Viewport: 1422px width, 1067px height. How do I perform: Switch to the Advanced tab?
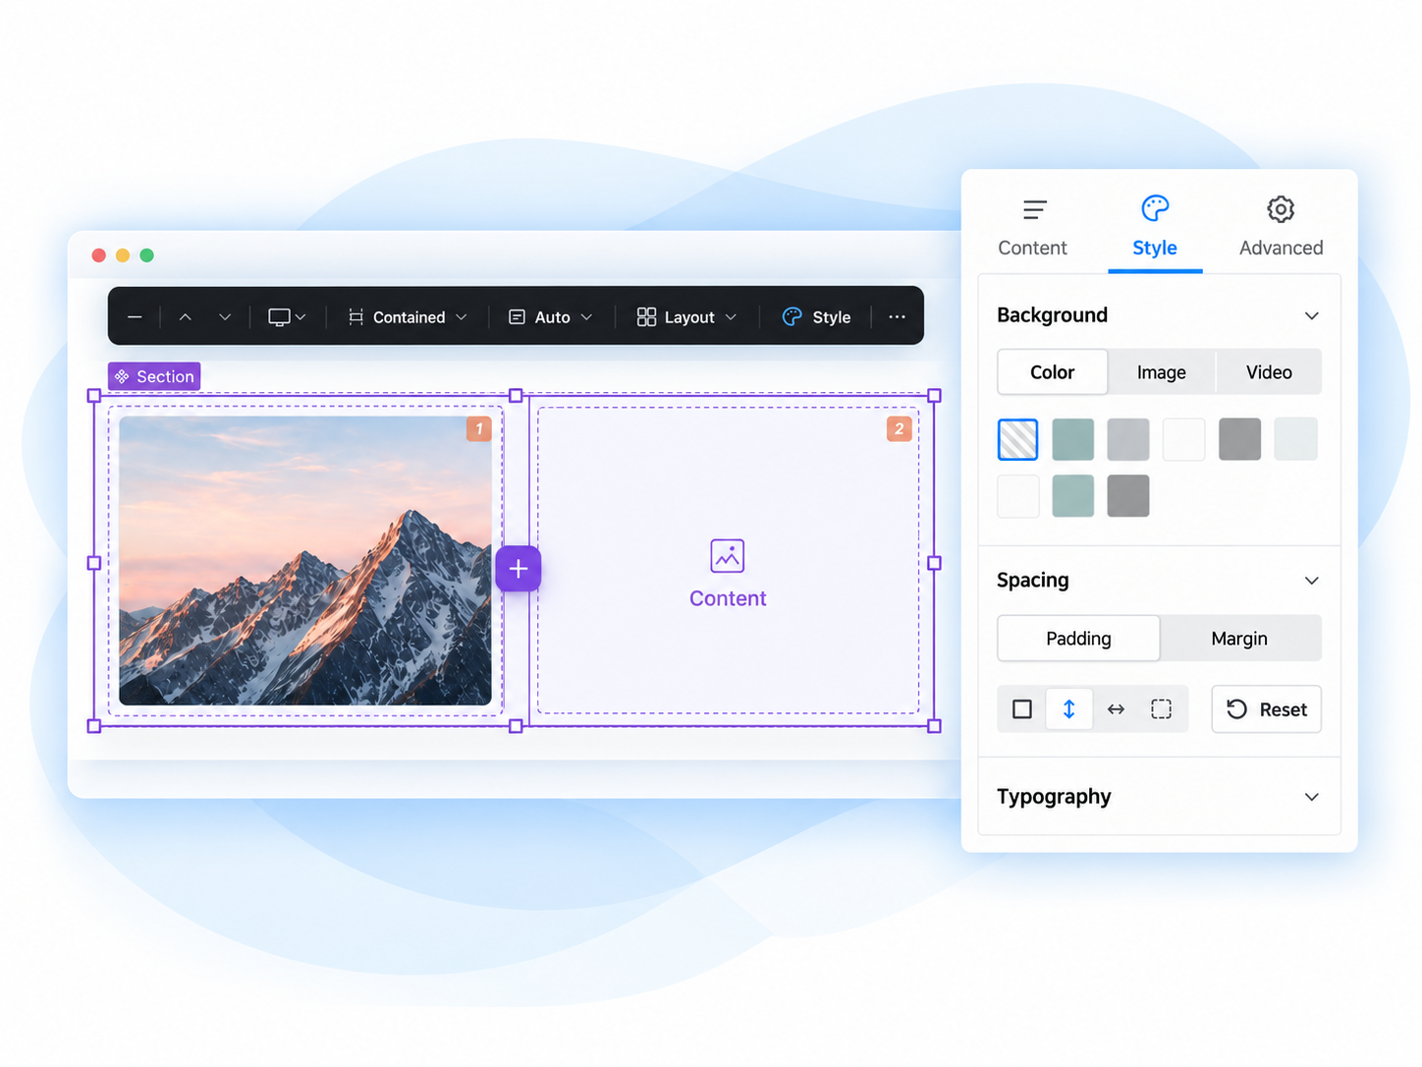point(1281,227)
